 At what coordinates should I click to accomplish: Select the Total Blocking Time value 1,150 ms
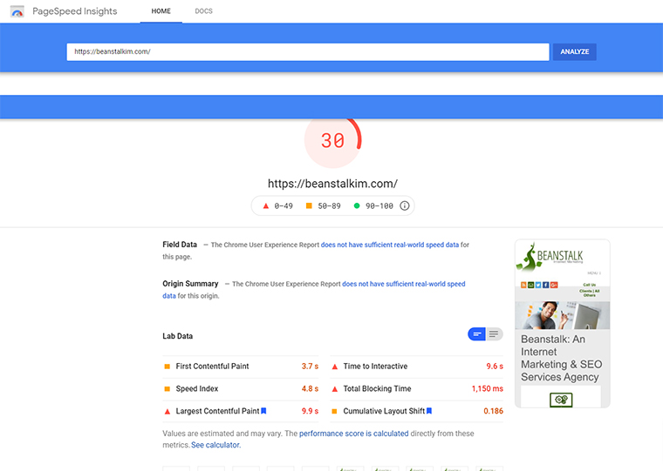tap(488, 388)
